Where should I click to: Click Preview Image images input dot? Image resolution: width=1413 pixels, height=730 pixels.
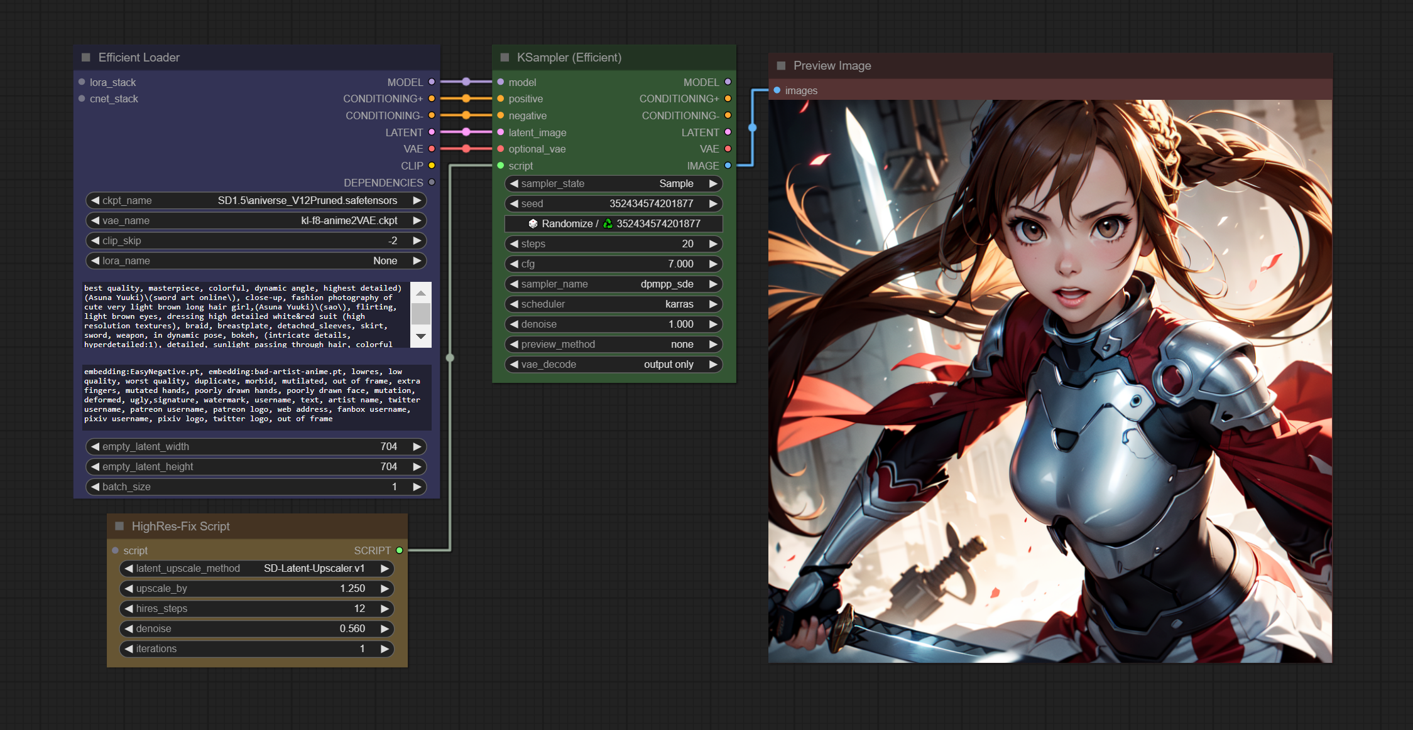click(x=777, y=90)
